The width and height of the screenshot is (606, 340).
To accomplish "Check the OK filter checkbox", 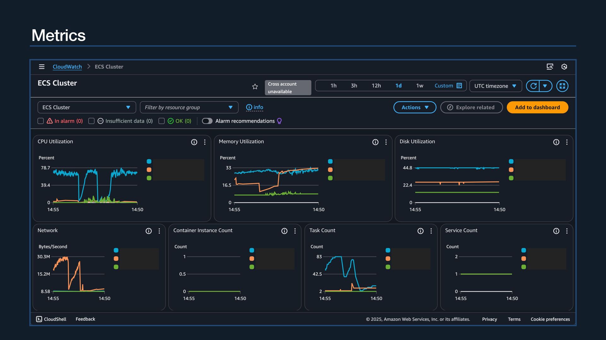I will point(162,121).
